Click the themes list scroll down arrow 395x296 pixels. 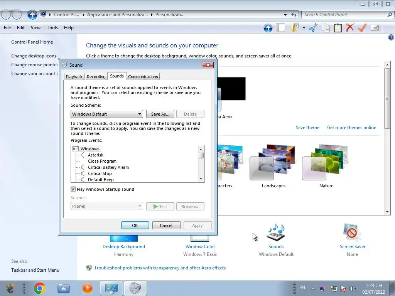(387, 212)
